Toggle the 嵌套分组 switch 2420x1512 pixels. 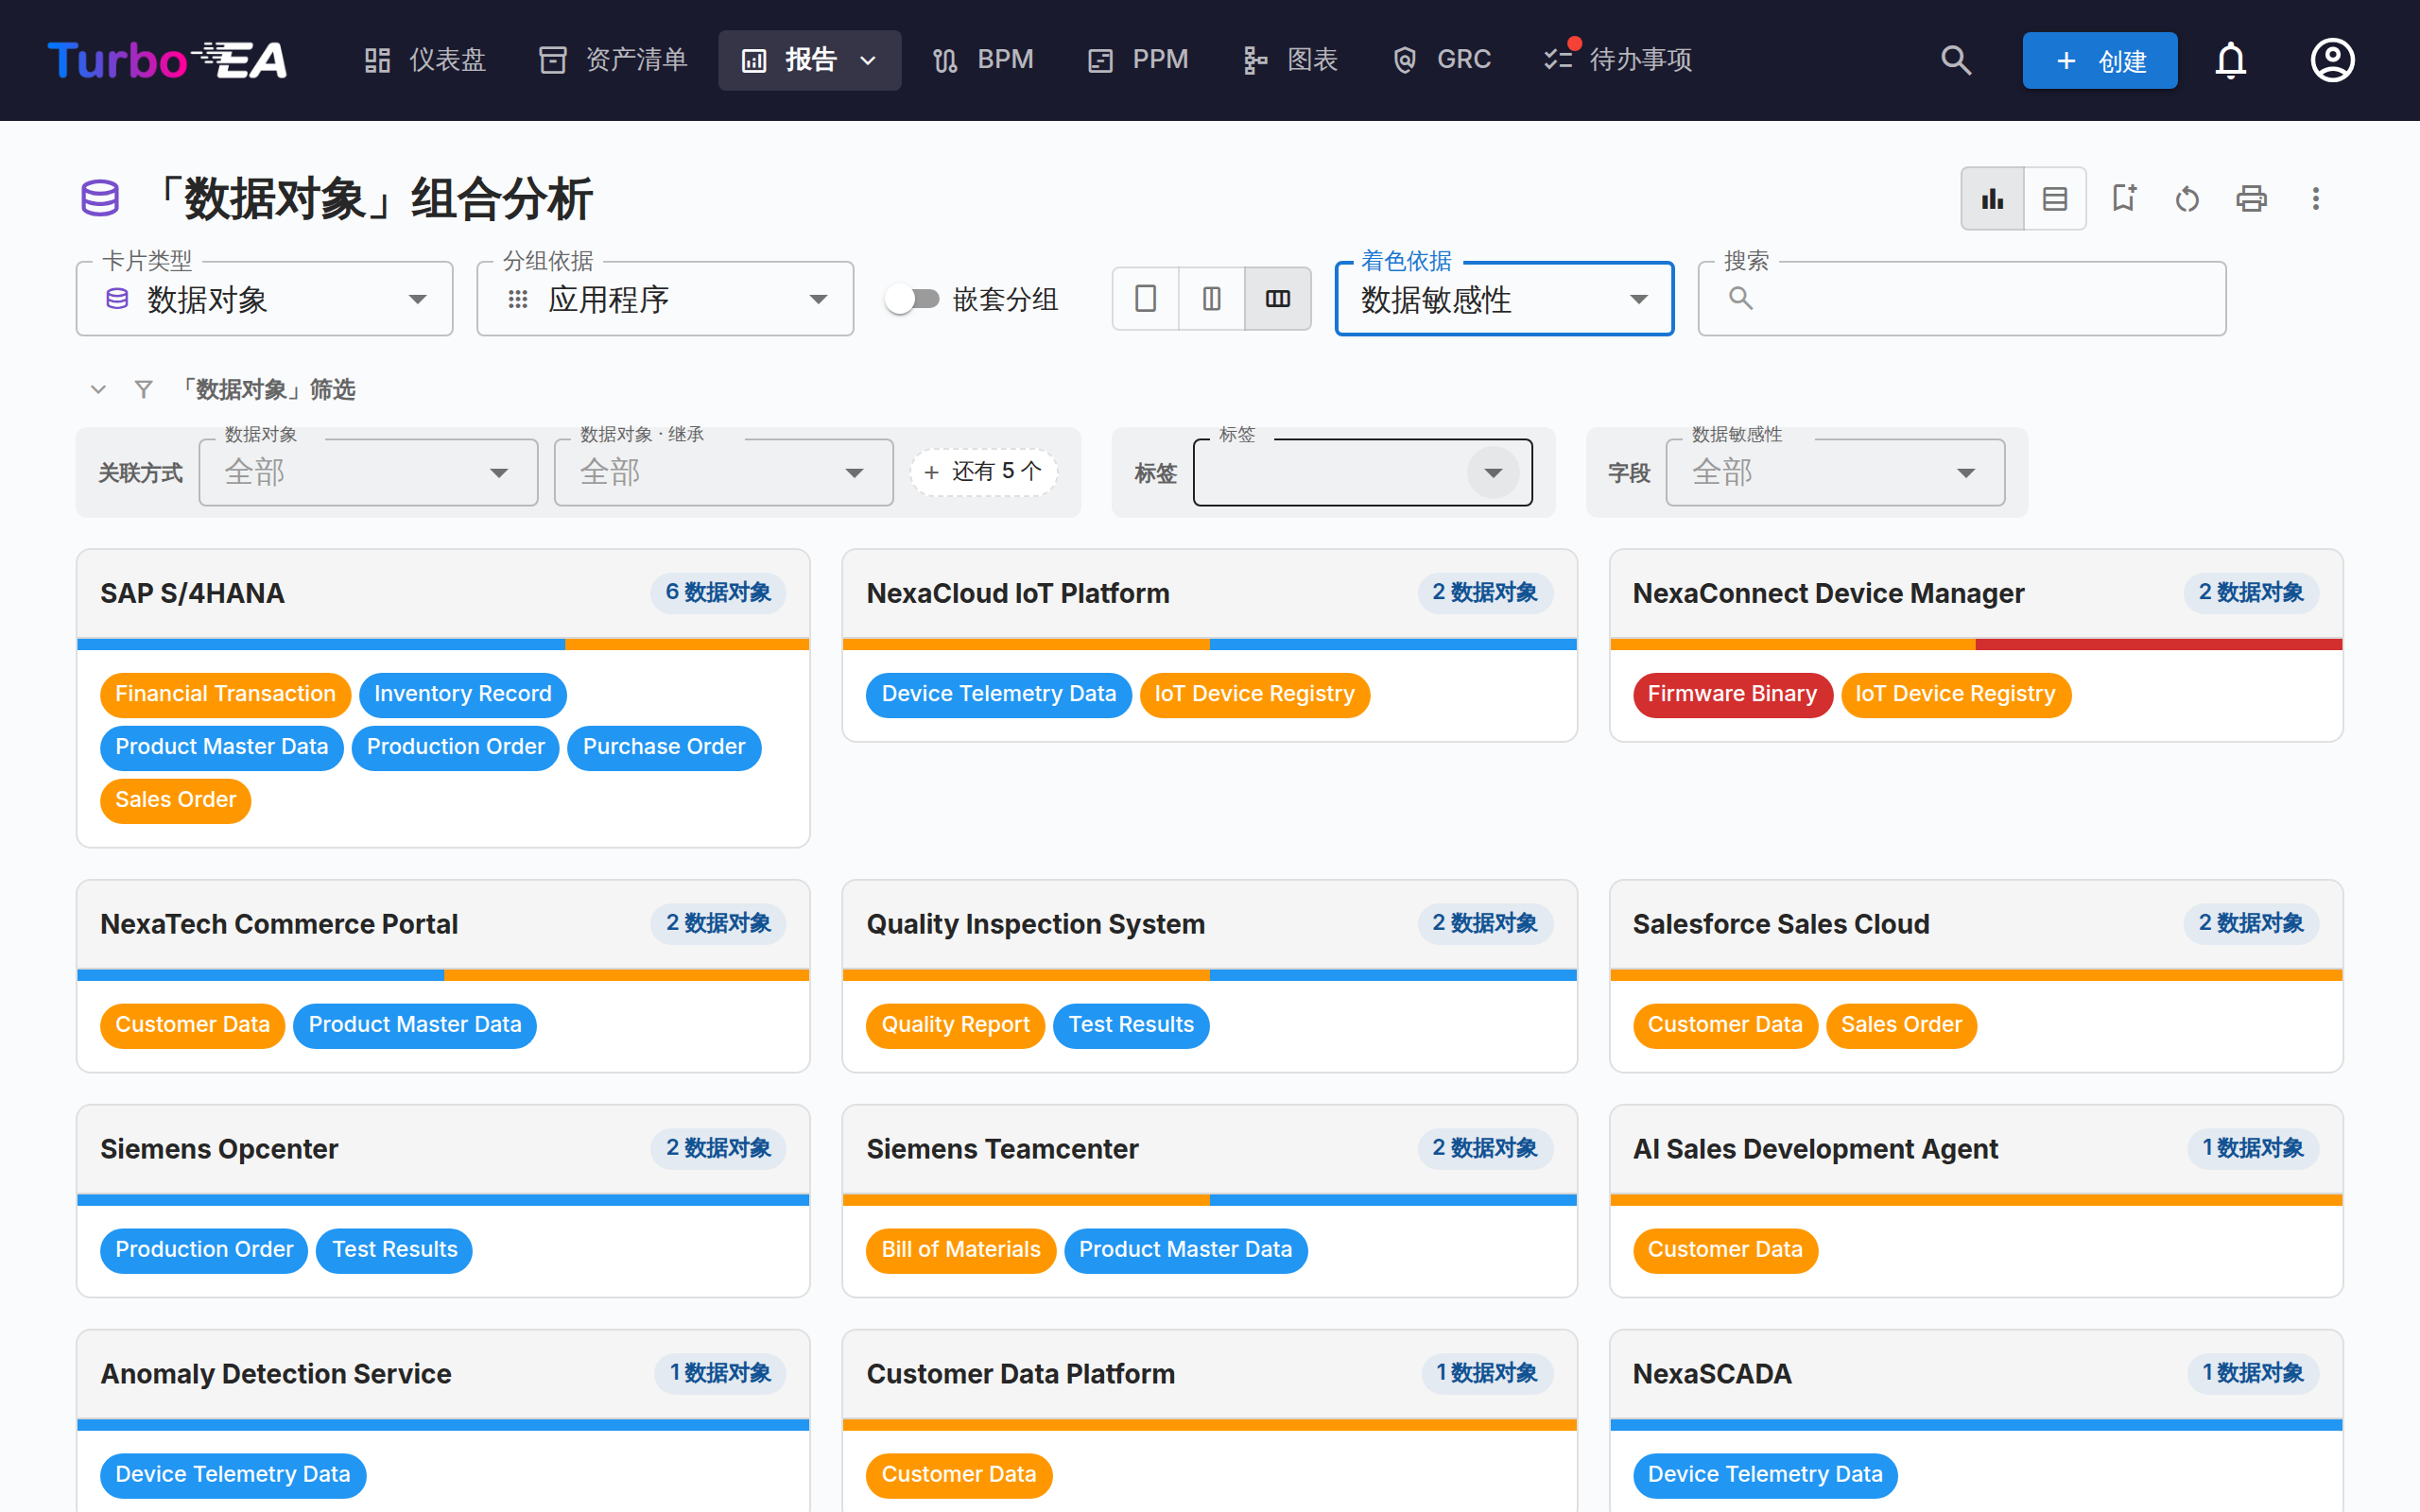click(x=912, y=299)
